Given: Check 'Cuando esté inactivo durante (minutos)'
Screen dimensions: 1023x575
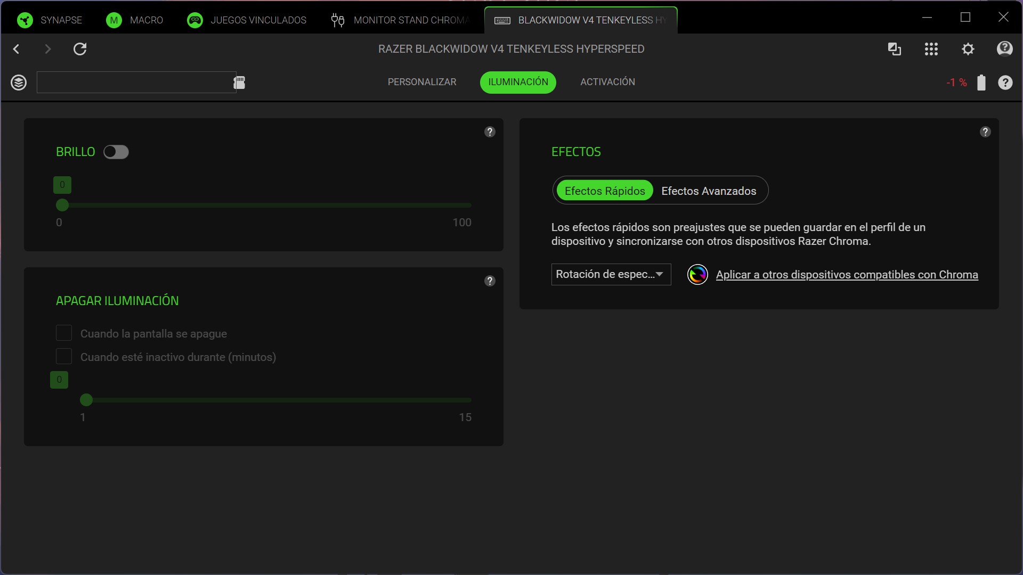Looking at the screenshot, I should tap(64, 357).
